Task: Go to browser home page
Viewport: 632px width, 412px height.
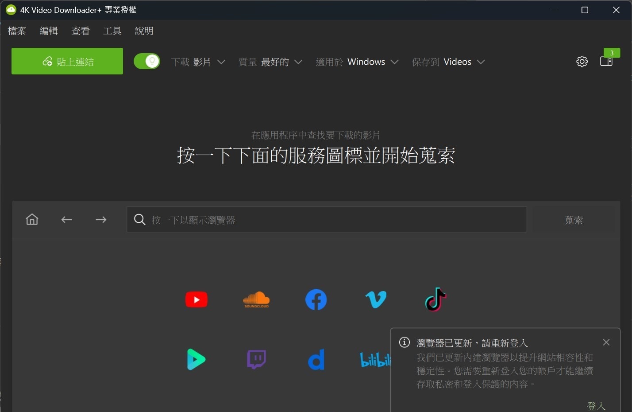Action: (x=32, y=219)
